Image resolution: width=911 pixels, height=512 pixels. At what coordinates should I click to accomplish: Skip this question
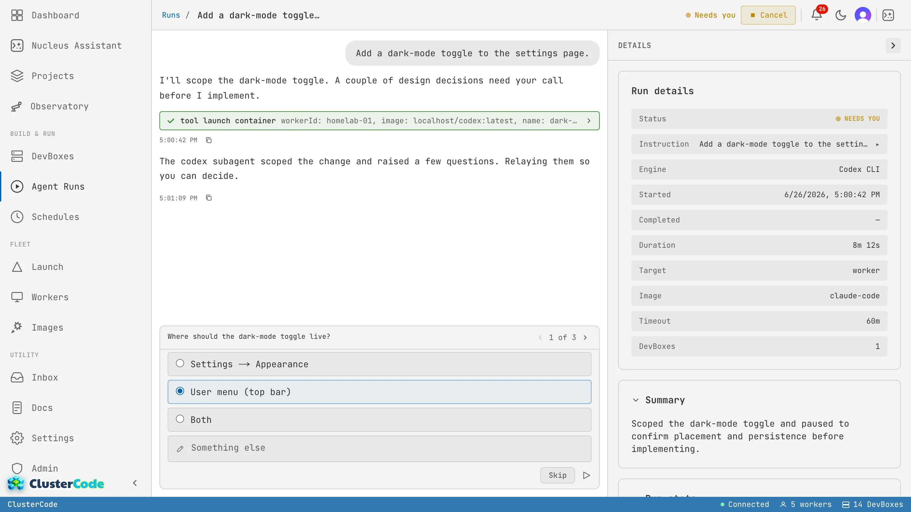click(x=557, y=475)
